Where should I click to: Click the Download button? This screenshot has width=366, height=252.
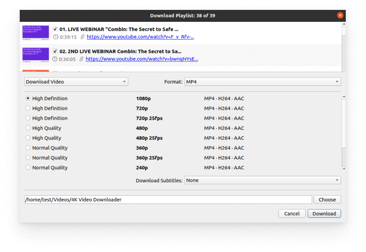(324, 213)
